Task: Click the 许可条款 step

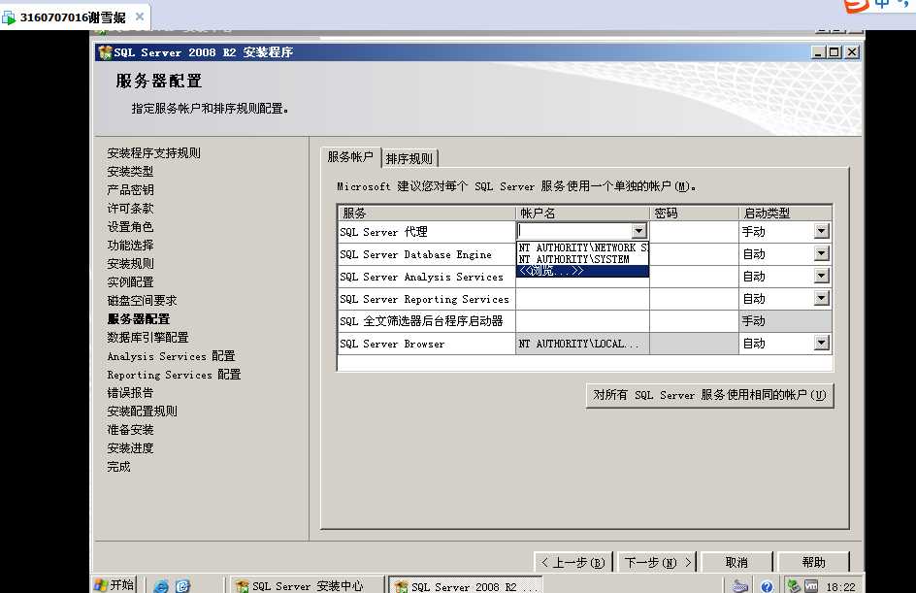Action: pyautogui.click(x=130, y=208)
